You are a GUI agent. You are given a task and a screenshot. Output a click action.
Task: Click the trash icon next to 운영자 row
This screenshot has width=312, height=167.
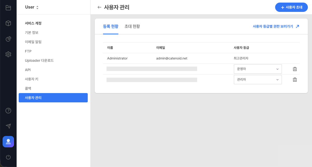295,69
